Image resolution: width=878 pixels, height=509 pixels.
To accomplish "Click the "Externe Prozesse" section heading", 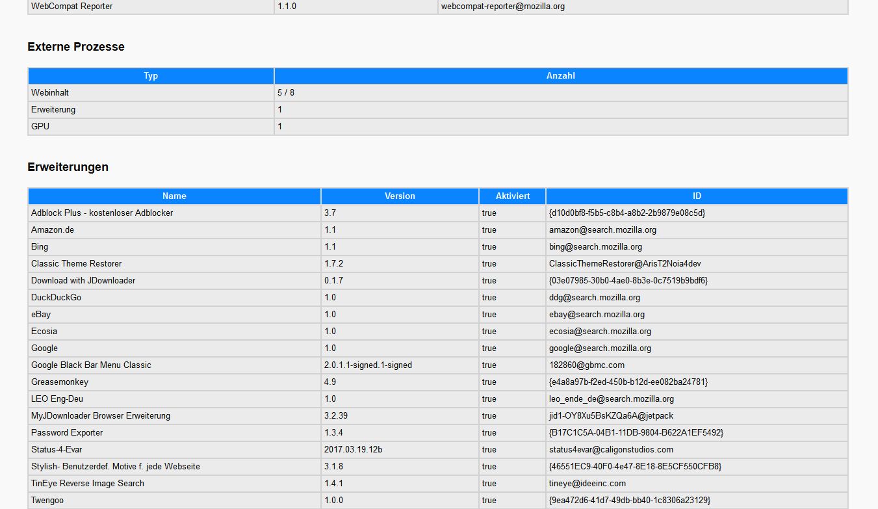I will point(76,47).
